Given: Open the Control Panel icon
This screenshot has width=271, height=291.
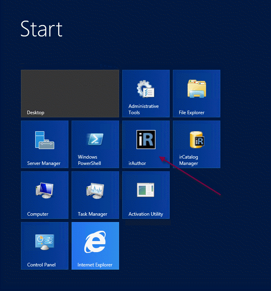Looking at the screenshot, I should (x=44, y=241).
